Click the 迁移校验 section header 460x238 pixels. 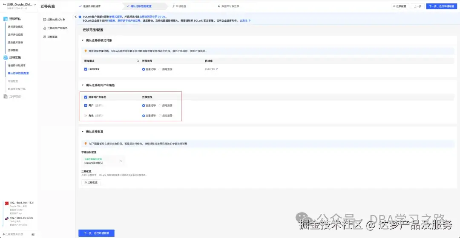(15, 96)
